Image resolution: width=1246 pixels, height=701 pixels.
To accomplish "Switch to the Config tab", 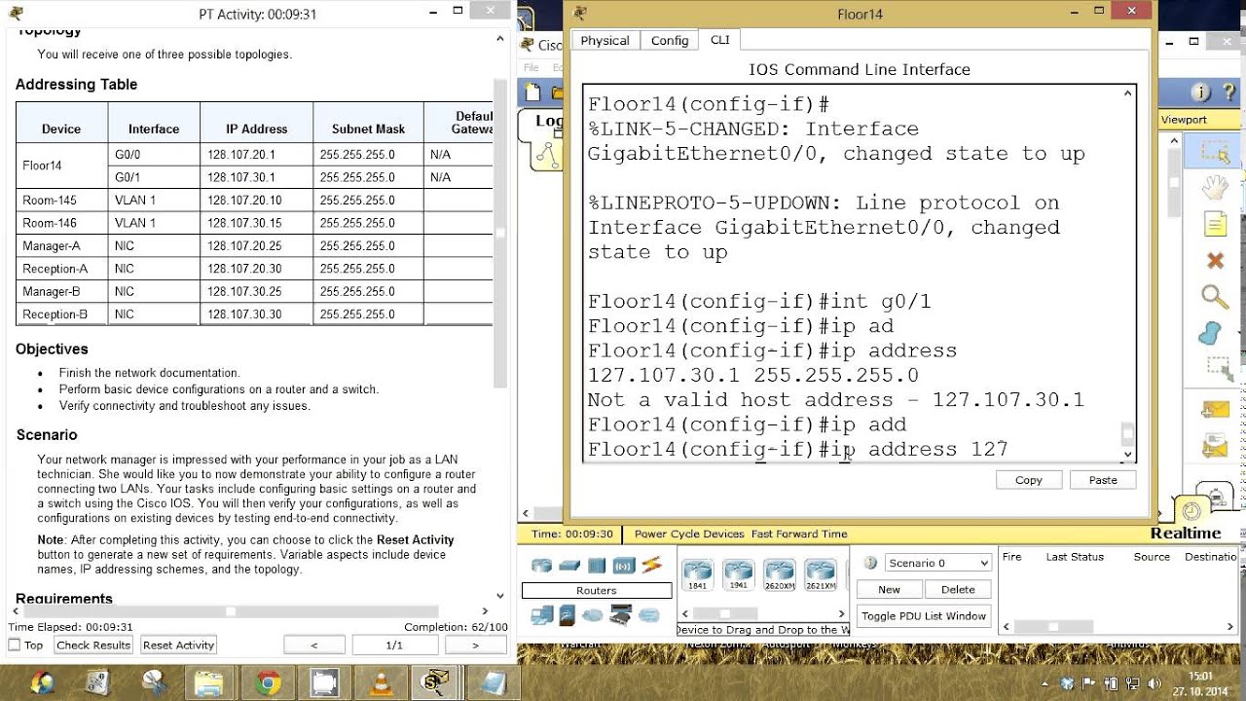I will coord(670,40).
